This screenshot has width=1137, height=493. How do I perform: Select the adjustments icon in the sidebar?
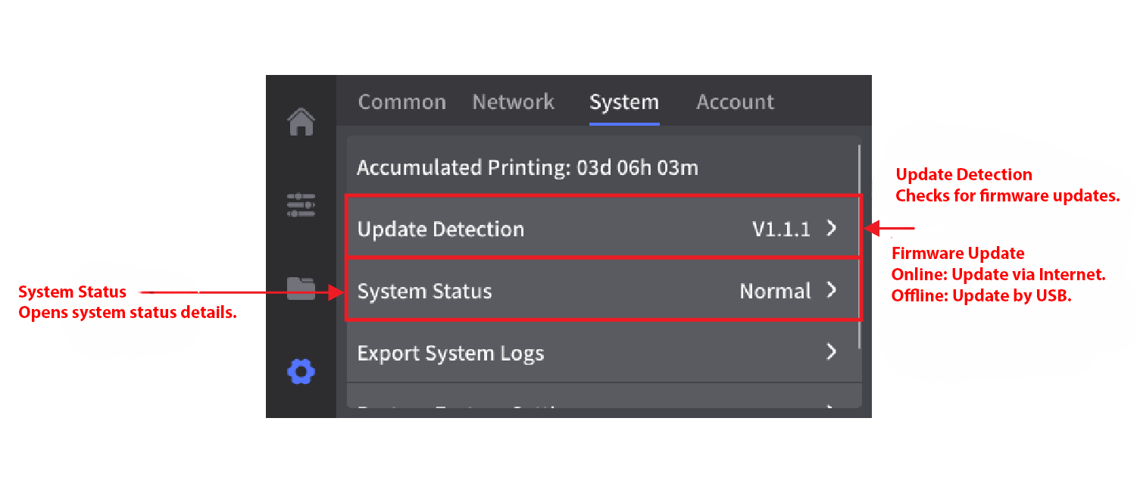(x=301, y=205)
